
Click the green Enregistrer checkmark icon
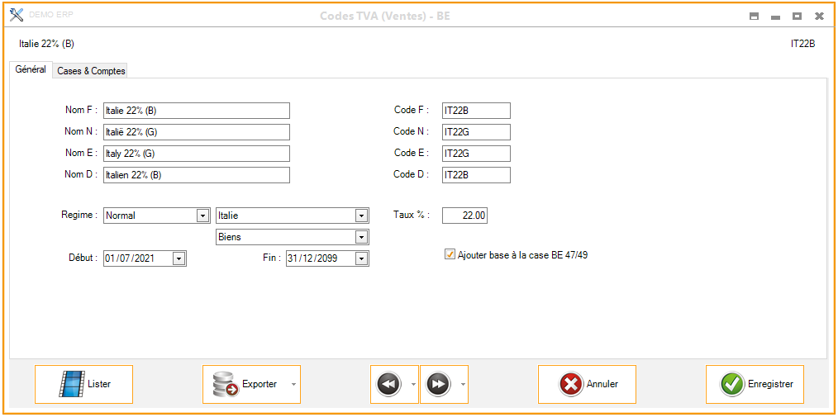(x=731, y=384)
